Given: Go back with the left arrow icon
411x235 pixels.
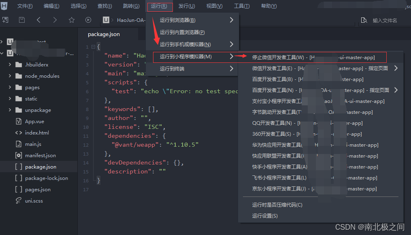Looking at the screenshot, I should point(38,20).
